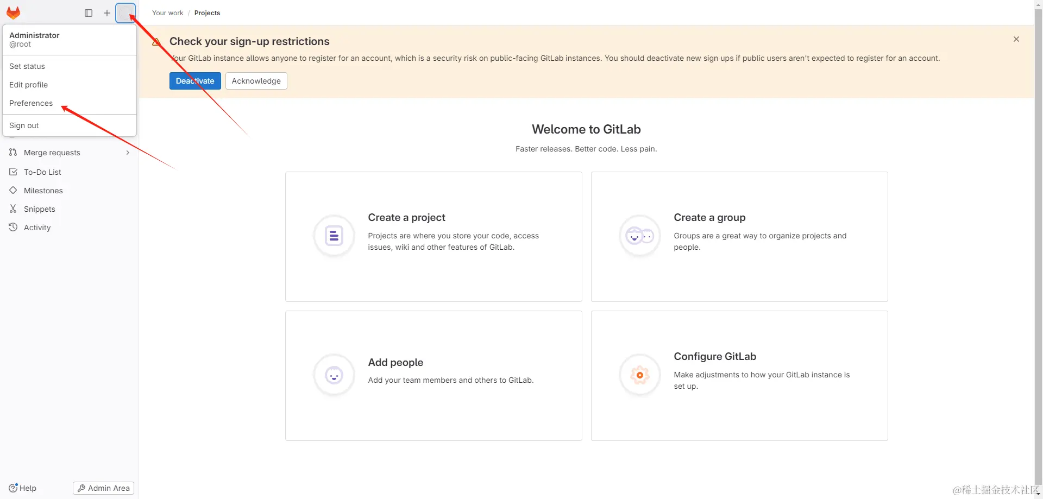Click the Milestones diamond icon
The height and width of the screenshot is (499, 1043).
[13, 191]
